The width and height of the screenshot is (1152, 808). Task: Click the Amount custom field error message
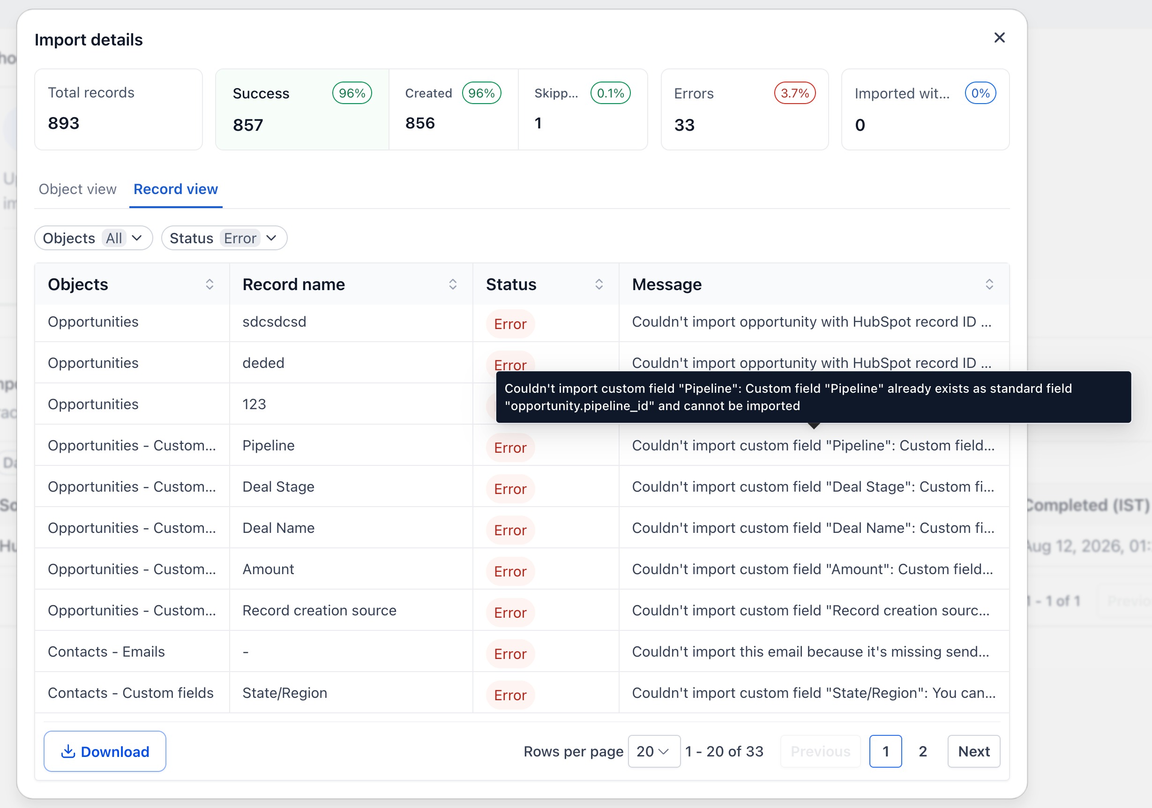tap(812, 569)
